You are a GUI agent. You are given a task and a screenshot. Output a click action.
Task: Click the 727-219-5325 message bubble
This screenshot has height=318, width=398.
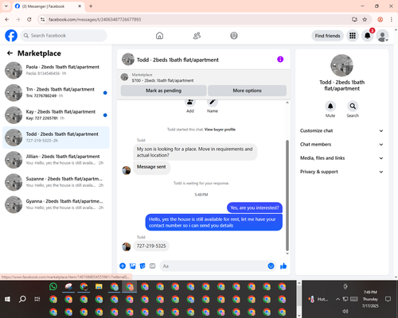tap(151, 246)
